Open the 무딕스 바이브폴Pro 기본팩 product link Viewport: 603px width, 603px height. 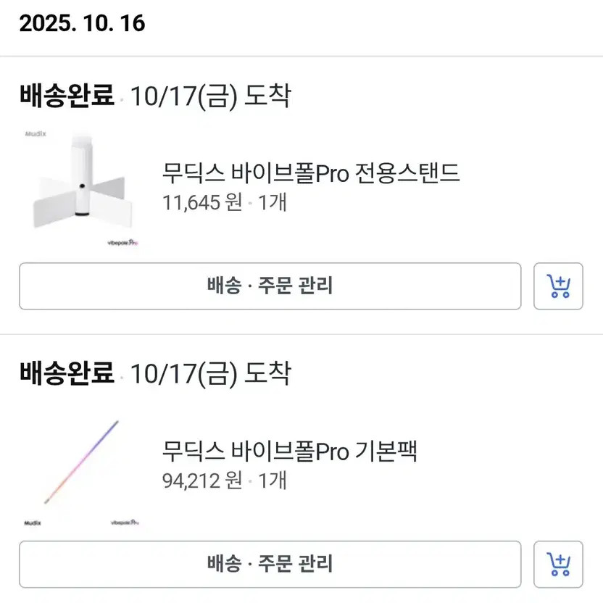click(290, 452)
